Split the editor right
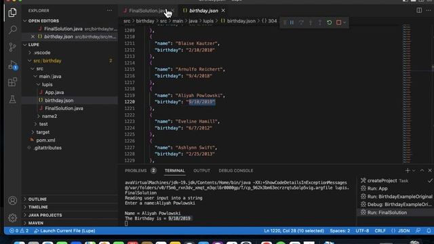This screenshot has width=434, height=244. [x=419, y=11]
